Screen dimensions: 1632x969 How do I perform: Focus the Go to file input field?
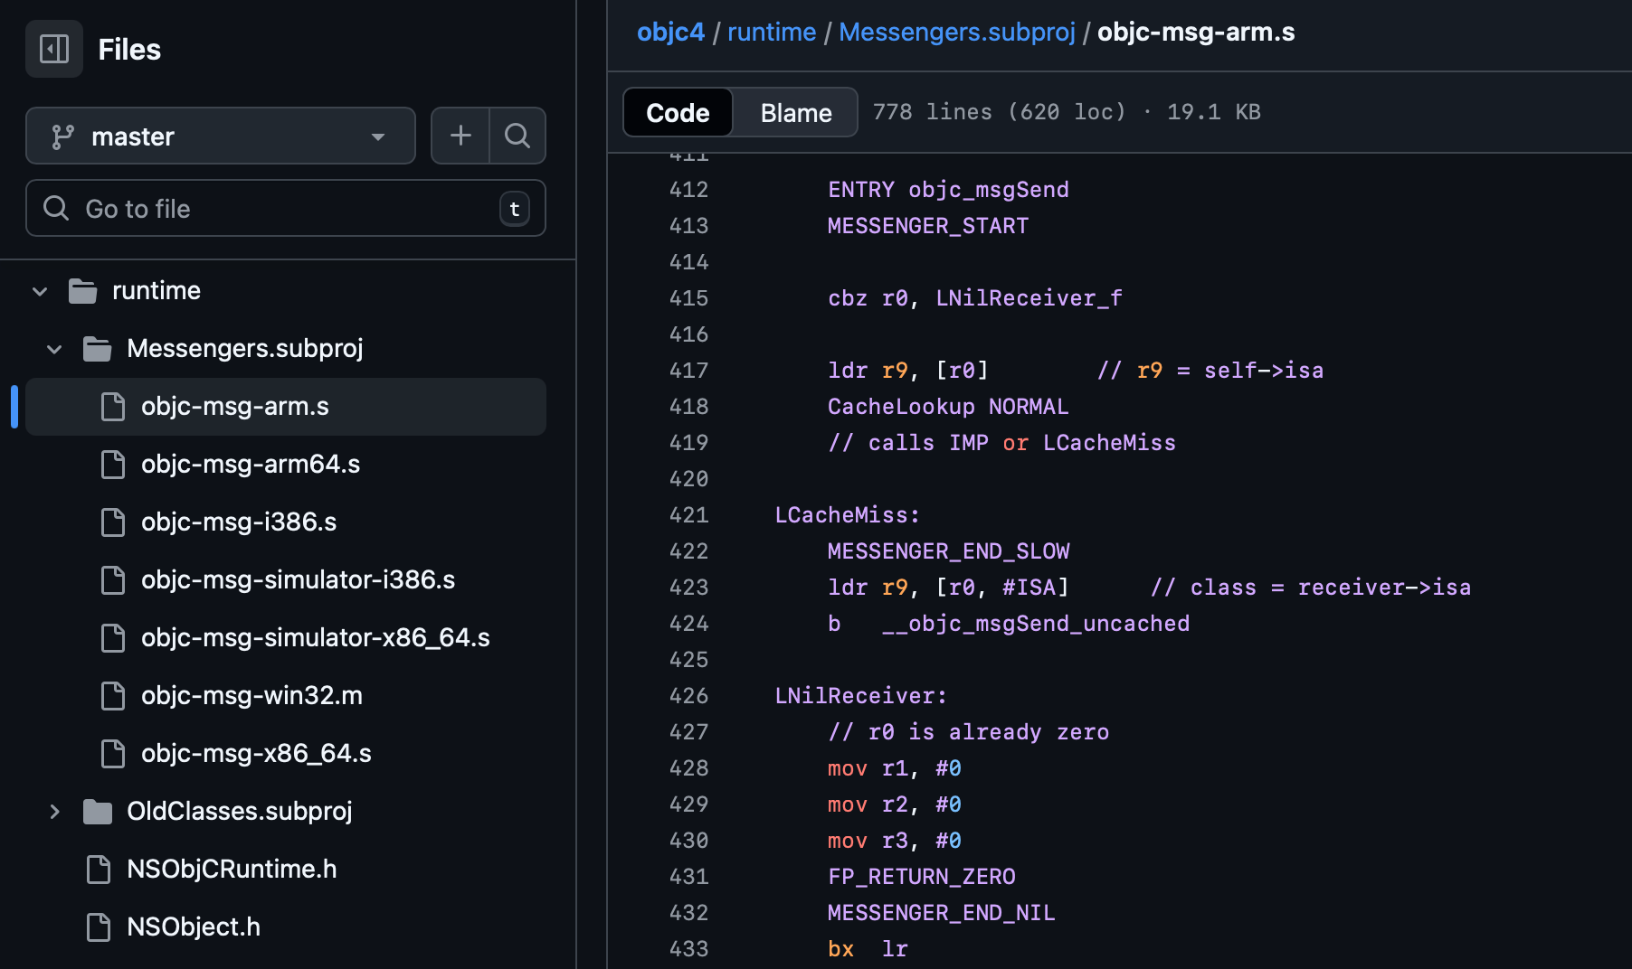coord(286,208)
